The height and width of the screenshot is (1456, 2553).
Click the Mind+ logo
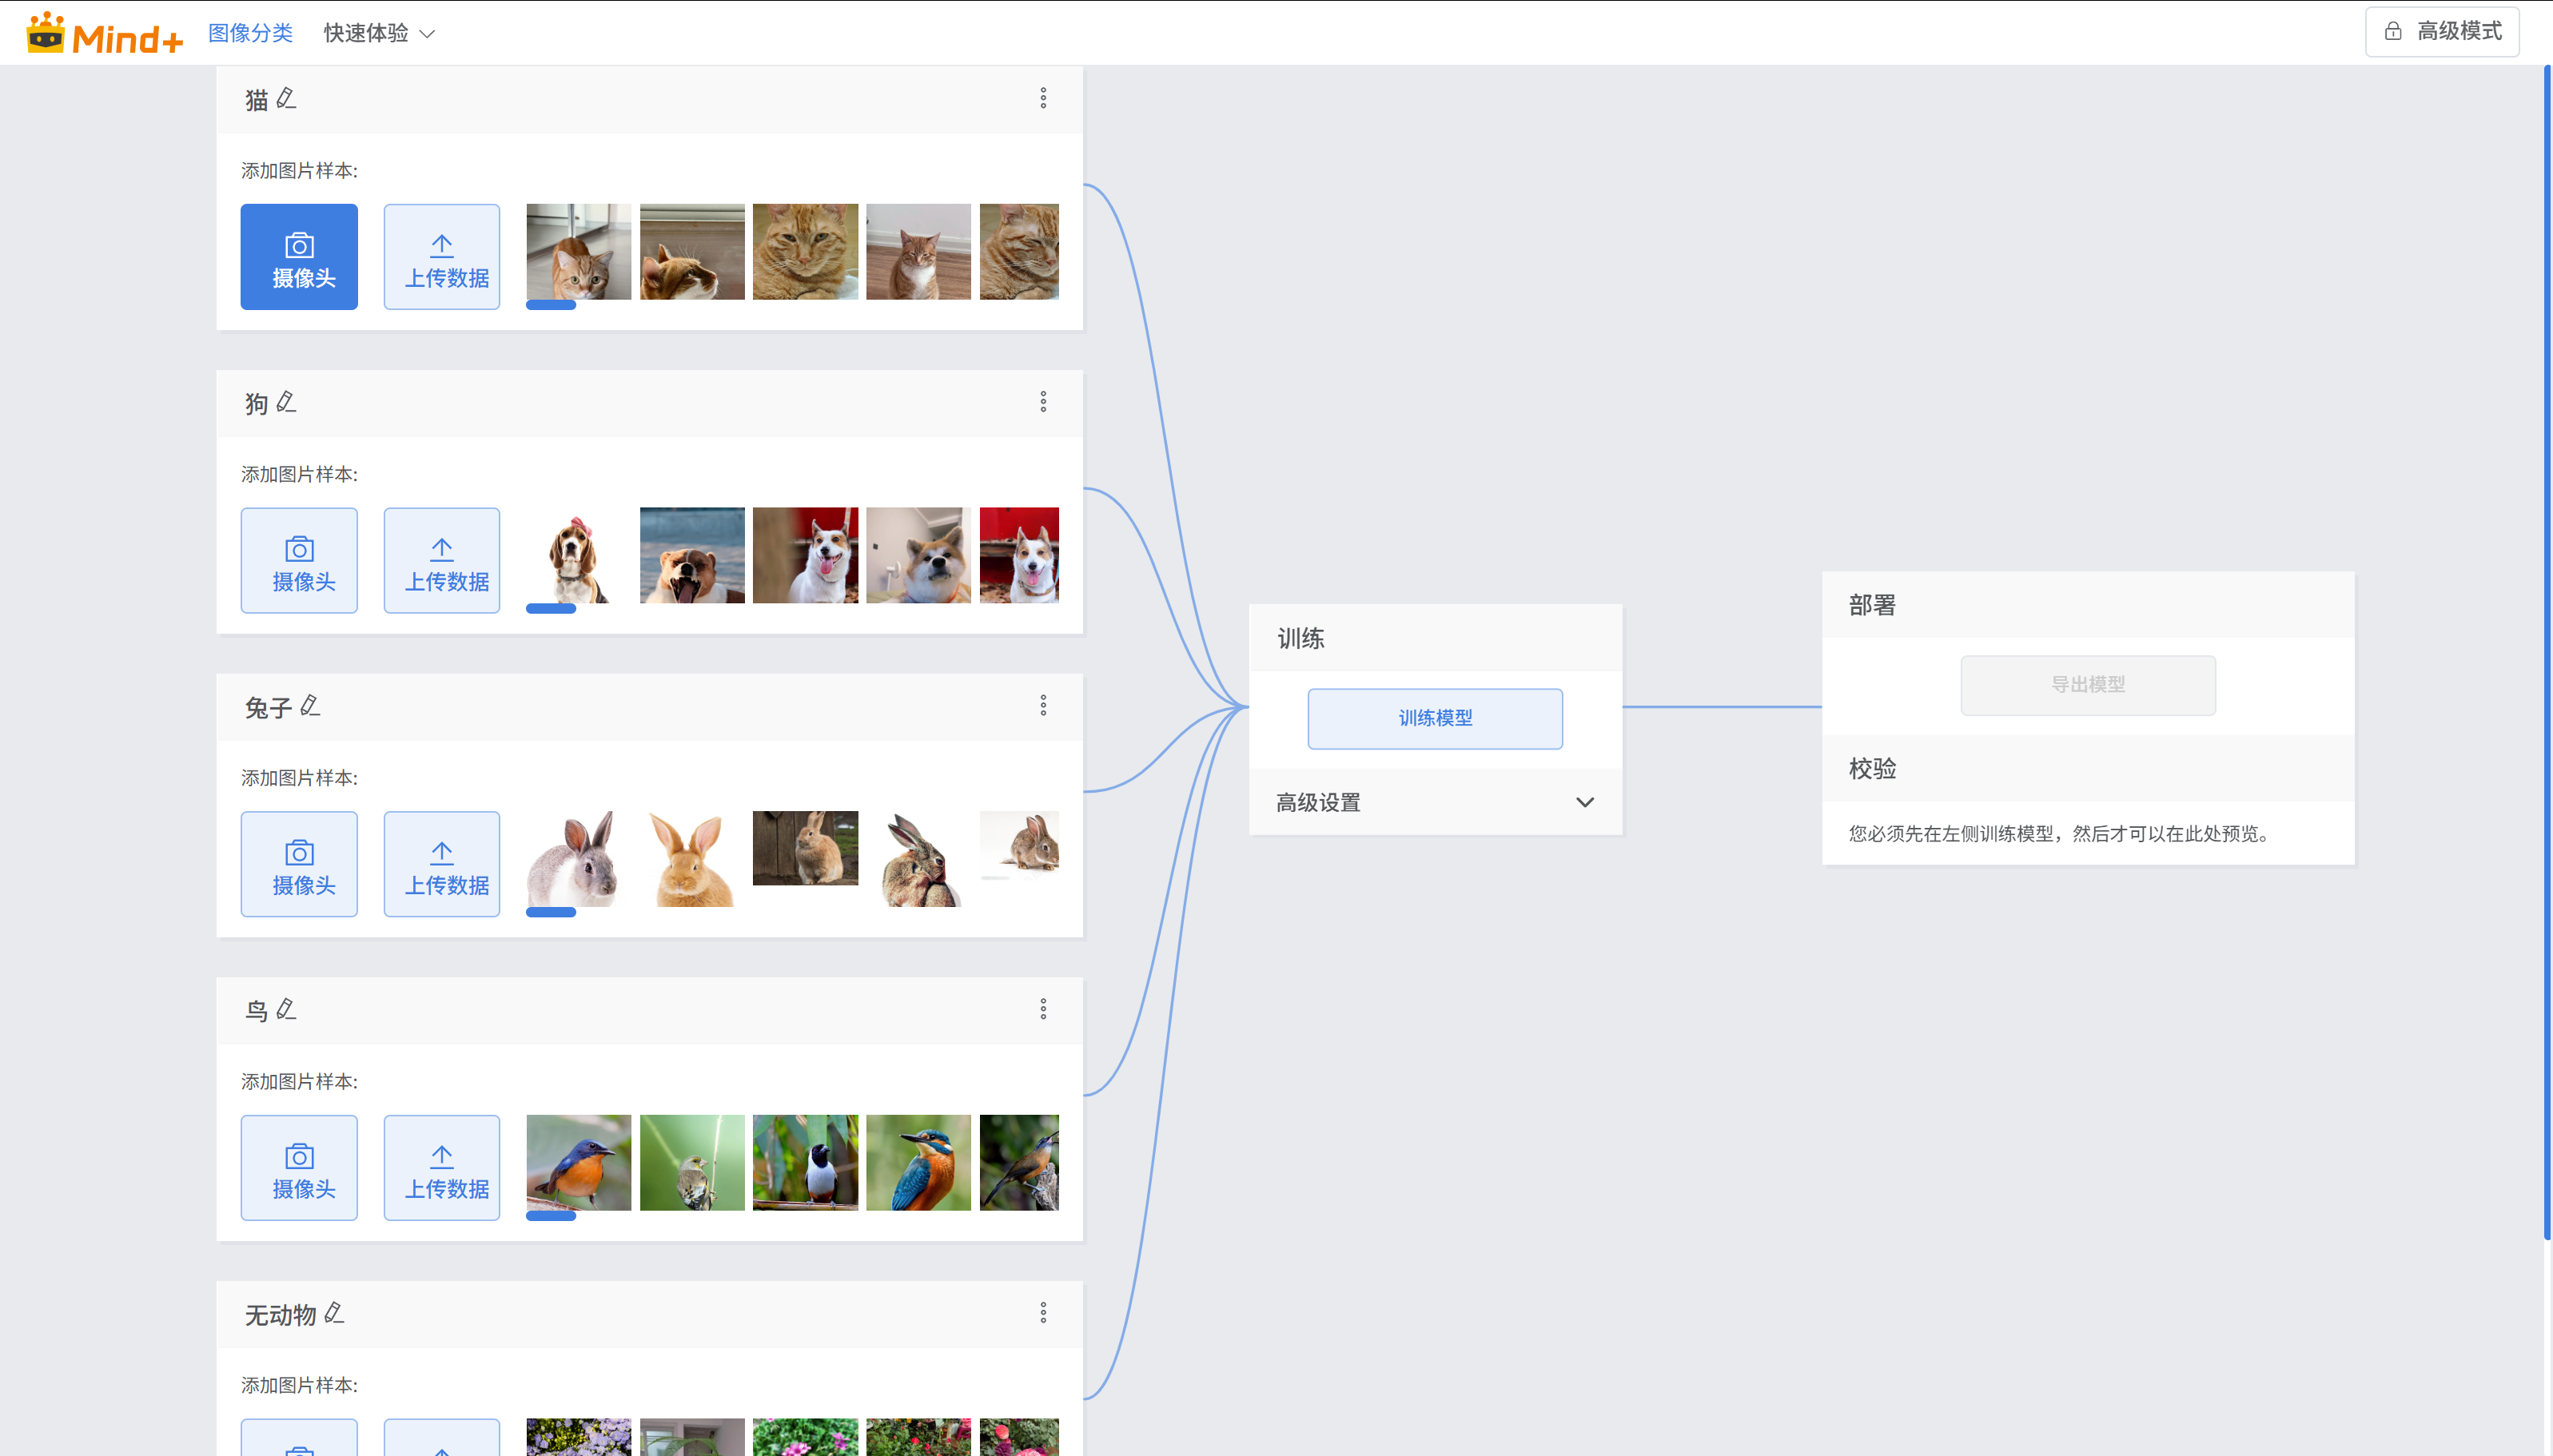coord(104,34)
